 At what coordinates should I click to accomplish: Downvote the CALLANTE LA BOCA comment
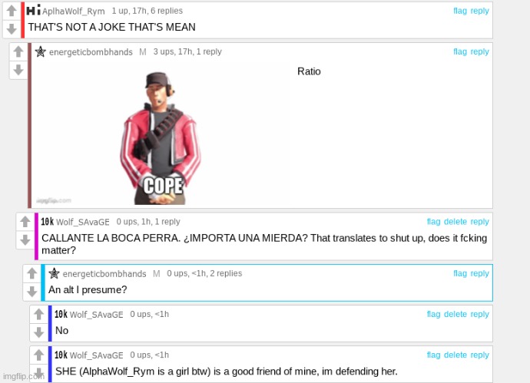[25, 240]
